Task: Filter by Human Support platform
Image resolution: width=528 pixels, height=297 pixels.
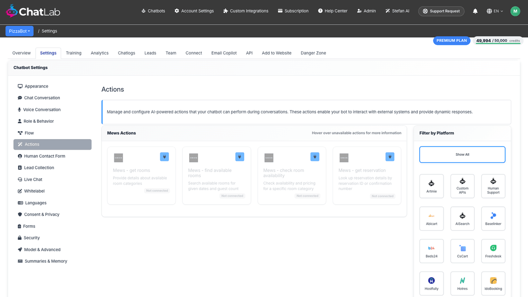Action: (x=493, y=186)
